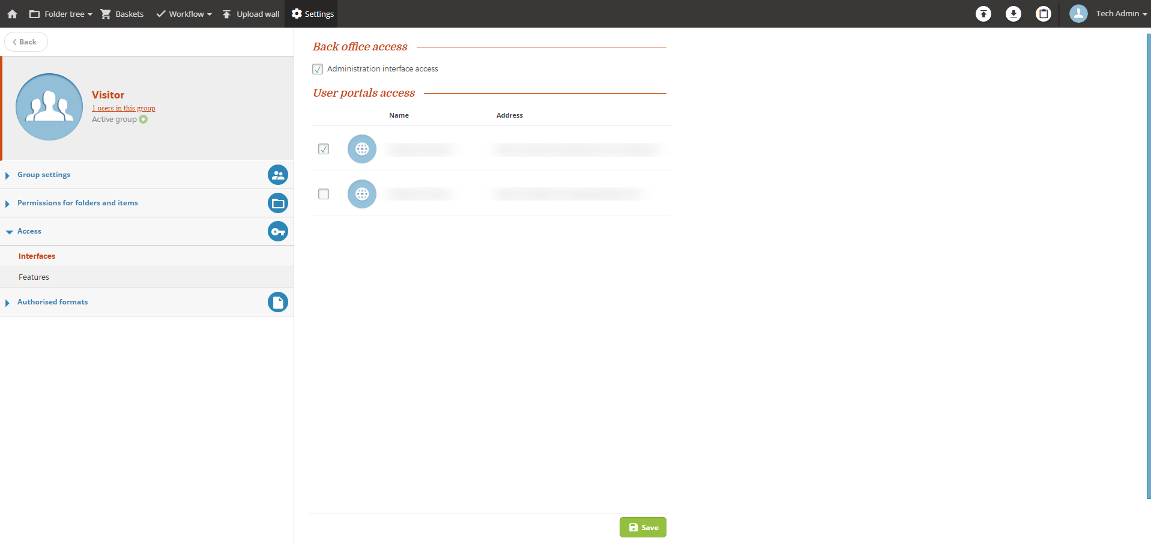This screenshot has height=544, width=1151.
Task: Click the Visitor group avatar image
Action: pos(49,107)
